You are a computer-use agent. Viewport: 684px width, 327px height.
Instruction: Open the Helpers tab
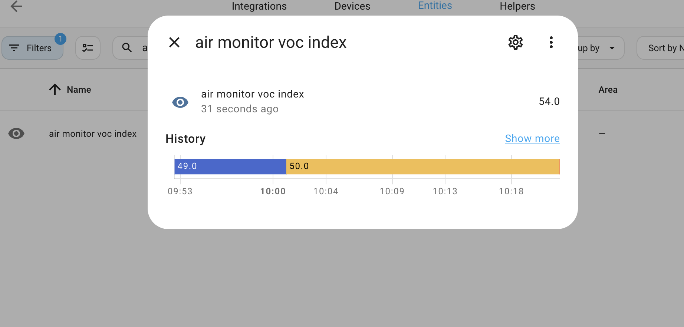tap(517, 6)
